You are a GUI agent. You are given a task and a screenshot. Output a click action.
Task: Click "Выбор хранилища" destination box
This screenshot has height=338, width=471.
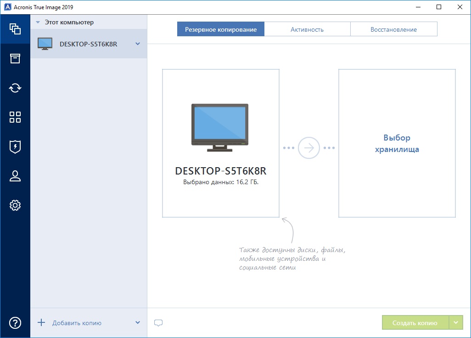point(397,143)
